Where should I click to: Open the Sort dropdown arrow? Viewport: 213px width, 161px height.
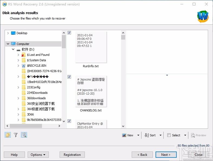pos(161,135)
